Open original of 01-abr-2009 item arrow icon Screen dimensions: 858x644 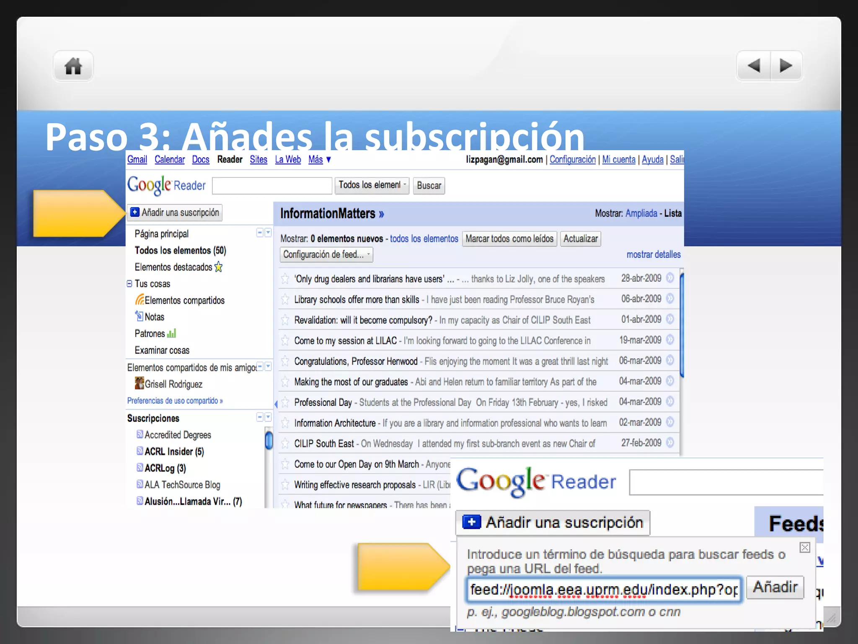[x=670, y=319]
